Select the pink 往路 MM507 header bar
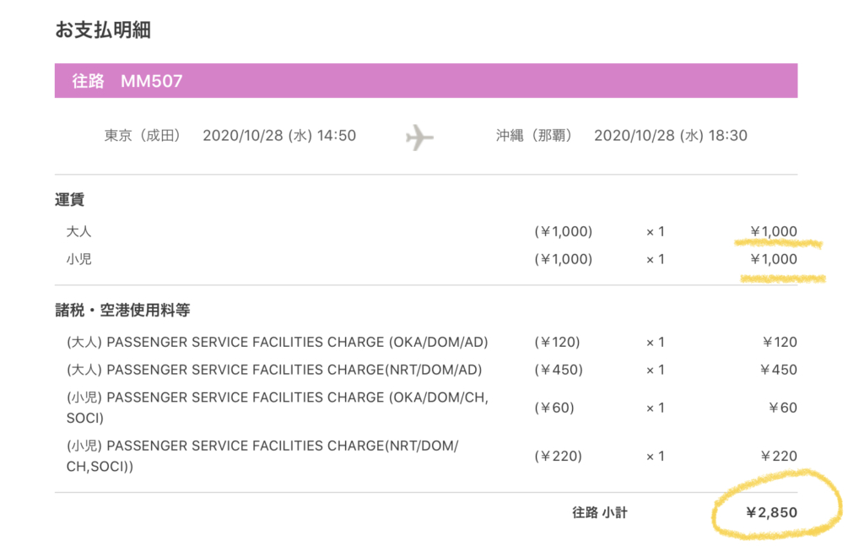The image size is (864, 546). 426,80
